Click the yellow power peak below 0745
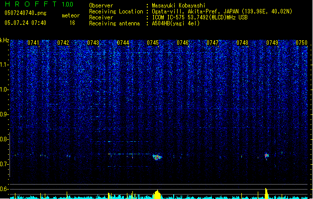 158,195
